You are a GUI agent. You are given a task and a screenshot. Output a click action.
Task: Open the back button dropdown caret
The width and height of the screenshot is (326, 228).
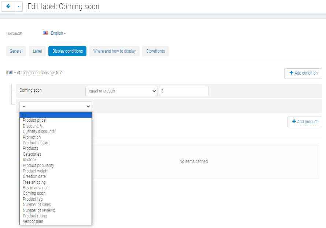click(19, 7)
